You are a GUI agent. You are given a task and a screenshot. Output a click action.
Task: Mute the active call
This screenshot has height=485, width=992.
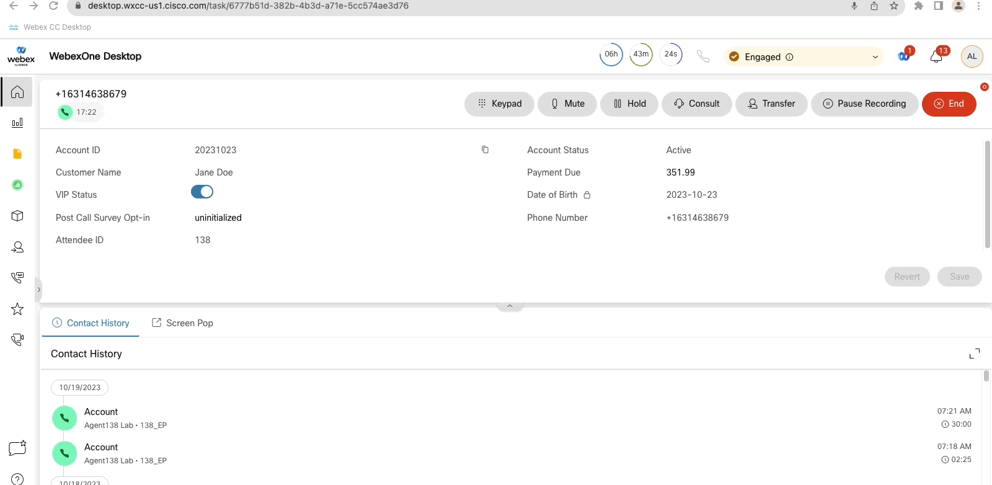pyautogui.click(x=567, y=104)
